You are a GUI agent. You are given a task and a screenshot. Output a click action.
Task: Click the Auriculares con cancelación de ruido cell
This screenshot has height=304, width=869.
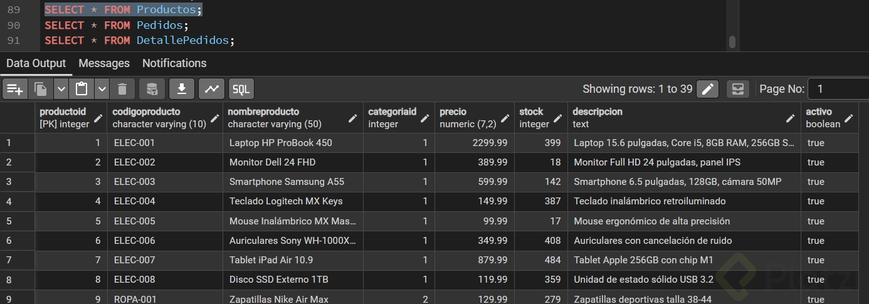(685, 241)
